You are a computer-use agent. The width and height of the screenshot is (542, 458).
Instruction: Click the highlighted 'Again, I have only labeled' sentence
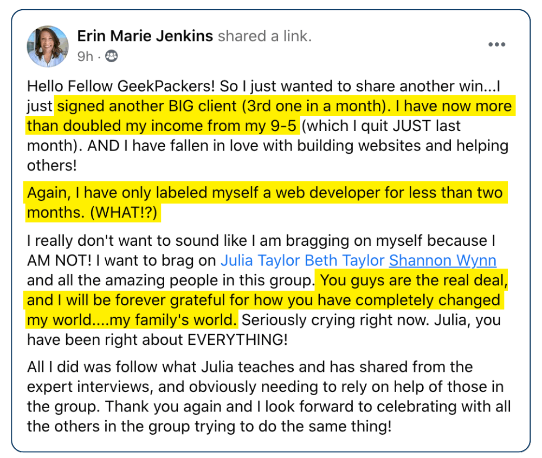265,192
